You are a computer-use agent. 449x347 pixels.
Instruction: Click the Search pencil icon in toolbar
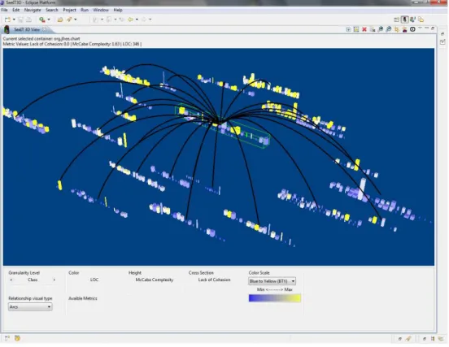[69, 20]
